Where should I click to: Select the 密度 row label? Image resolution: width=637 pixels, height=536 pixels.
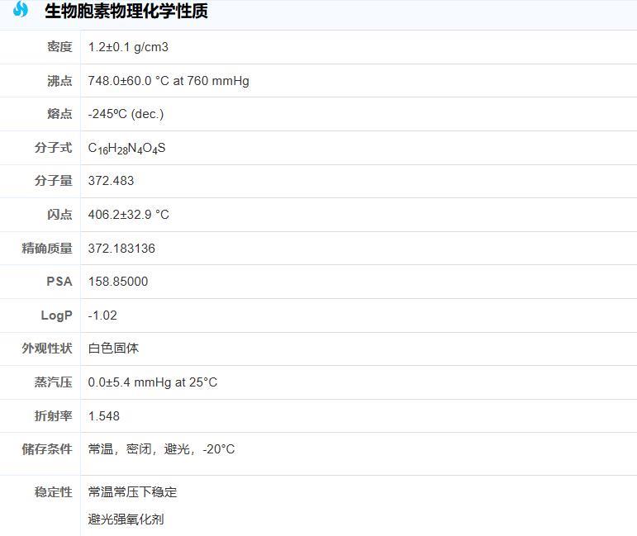pyautogui.click(x=59, y=47)
